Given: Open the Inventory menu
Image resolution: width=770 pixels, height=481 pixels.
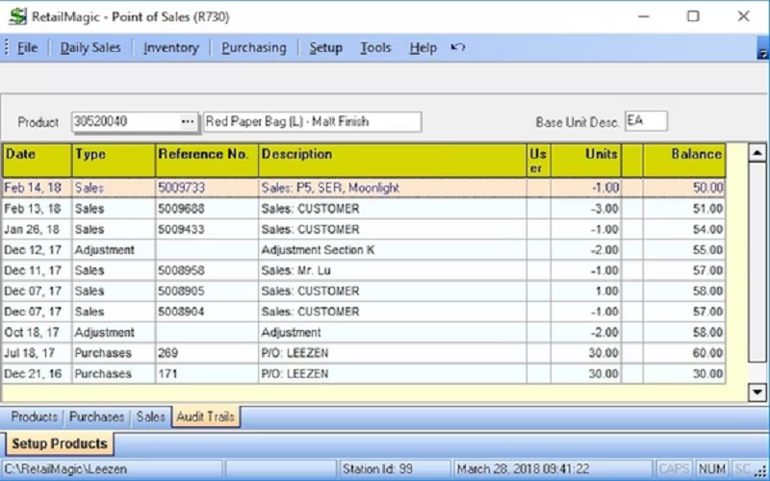Looking at the screenshot, I should tap(171, 47).
